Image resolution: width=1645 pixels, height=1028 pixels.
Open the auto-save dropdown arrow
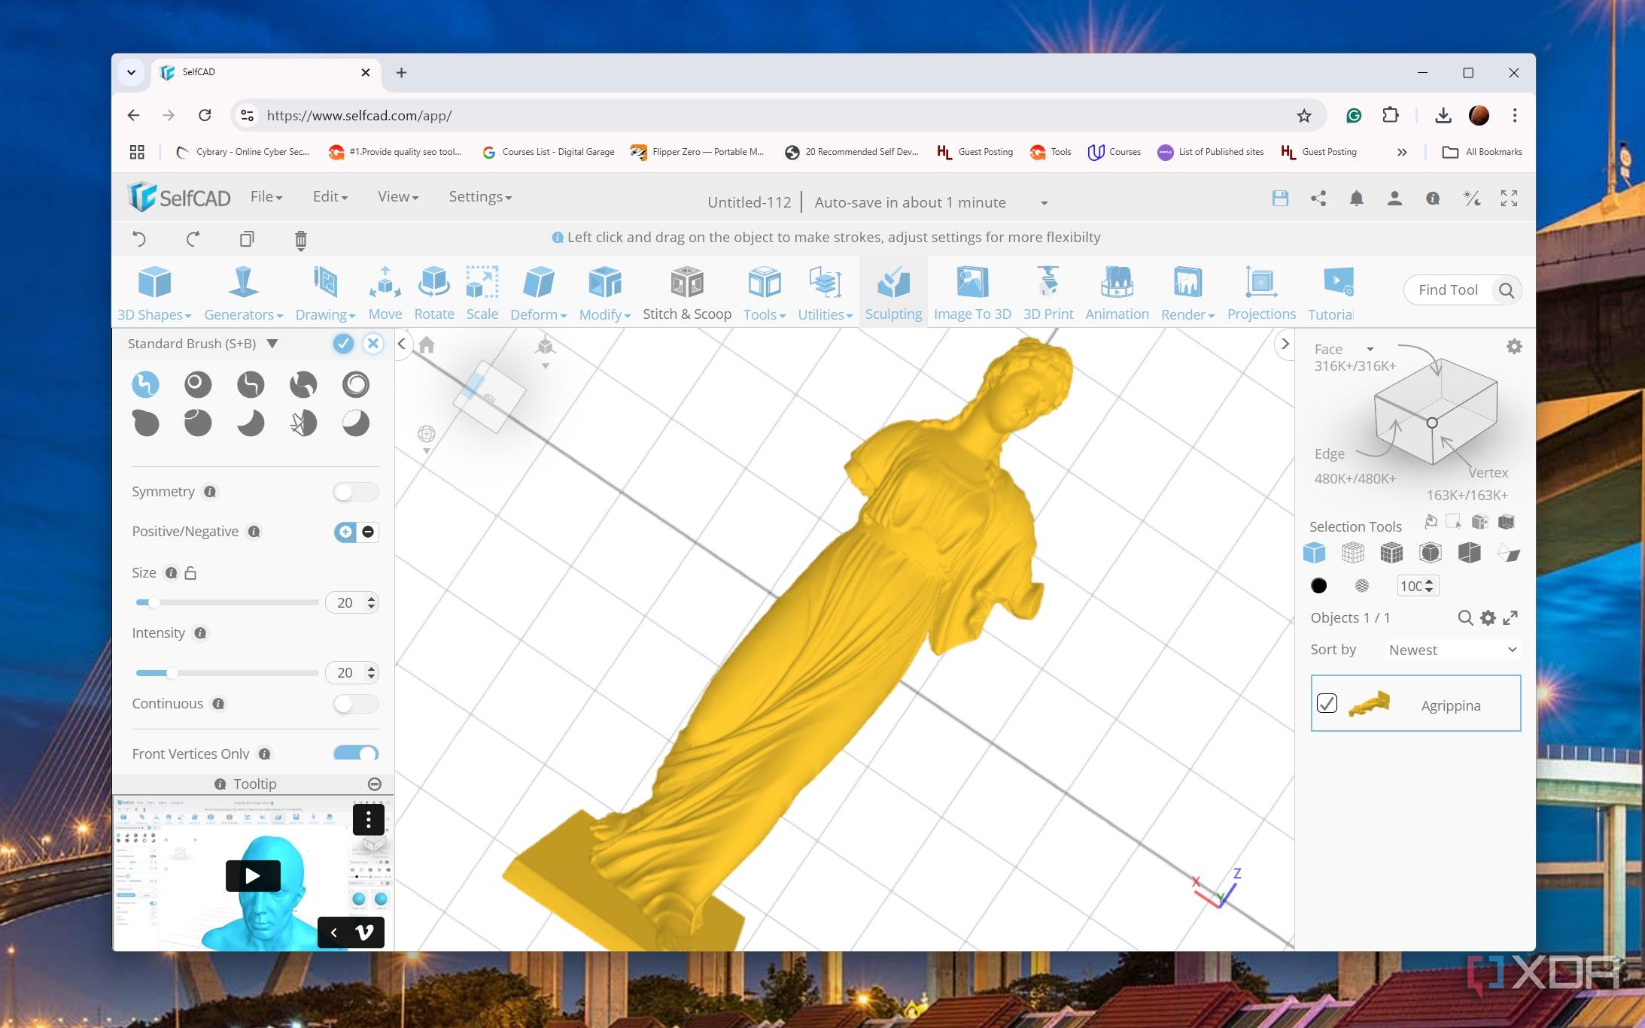[x=1044, y=203]
